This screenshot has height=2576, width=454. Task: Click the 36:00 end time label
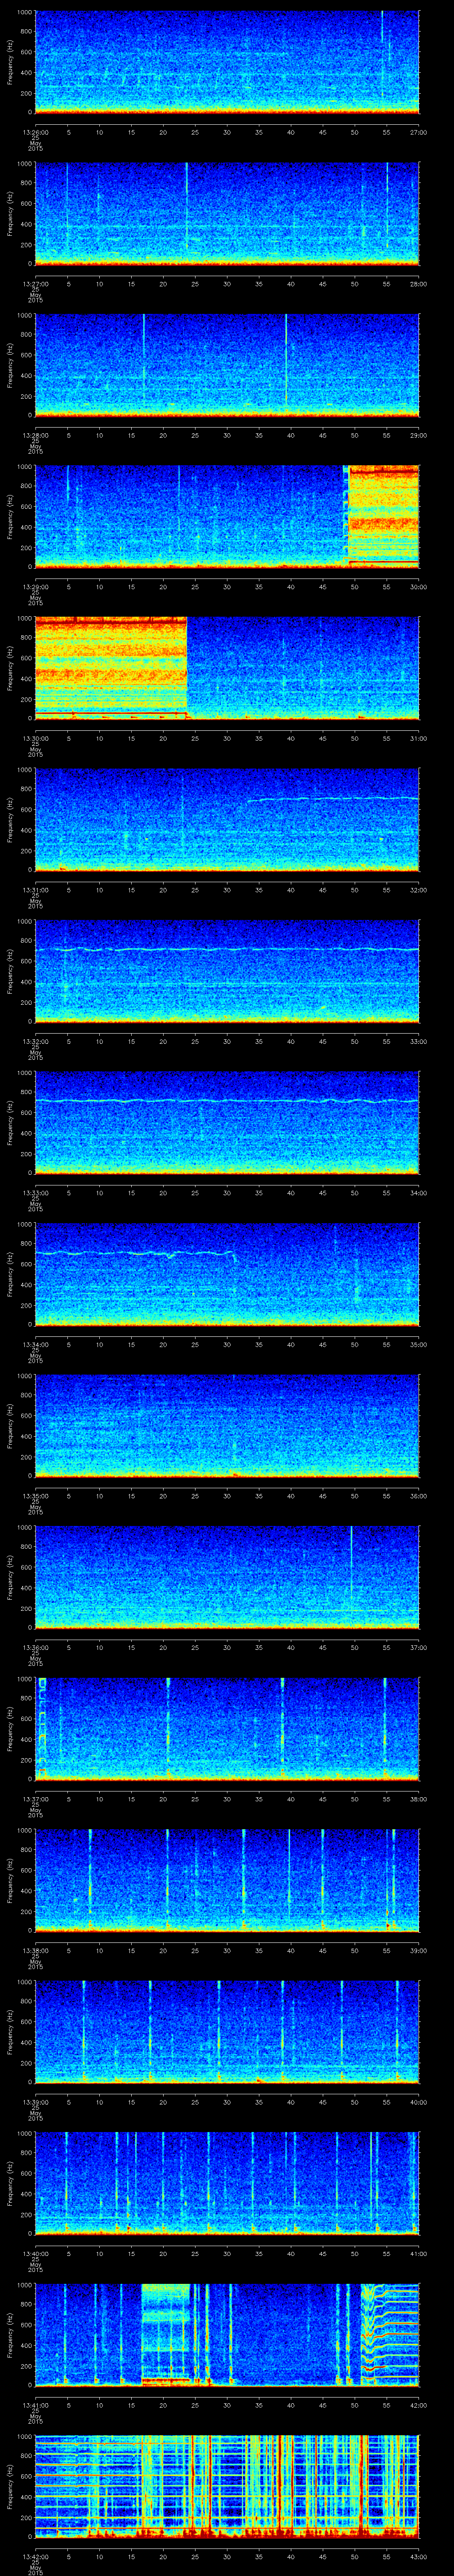click(418, 1496)
